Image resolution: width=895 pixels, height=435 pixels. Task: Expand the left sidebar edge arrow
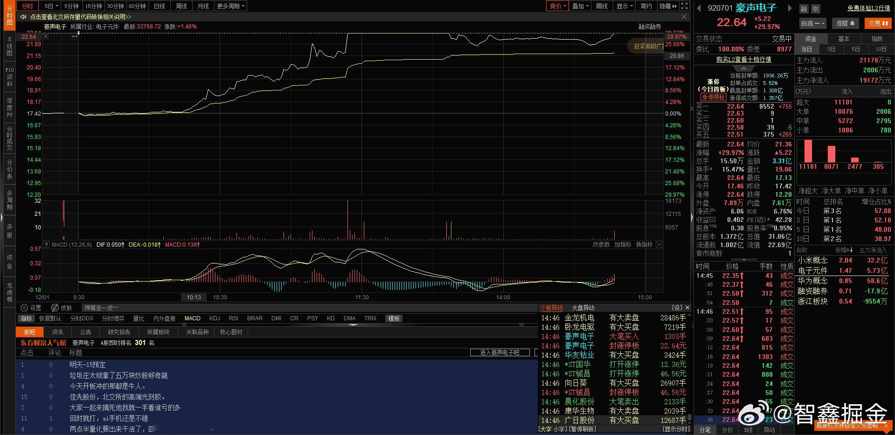click(1, 217)
